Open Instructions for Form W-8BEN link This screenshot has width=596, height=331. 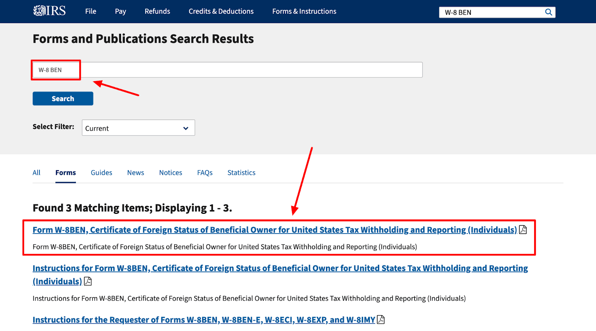tap(280, 275)
